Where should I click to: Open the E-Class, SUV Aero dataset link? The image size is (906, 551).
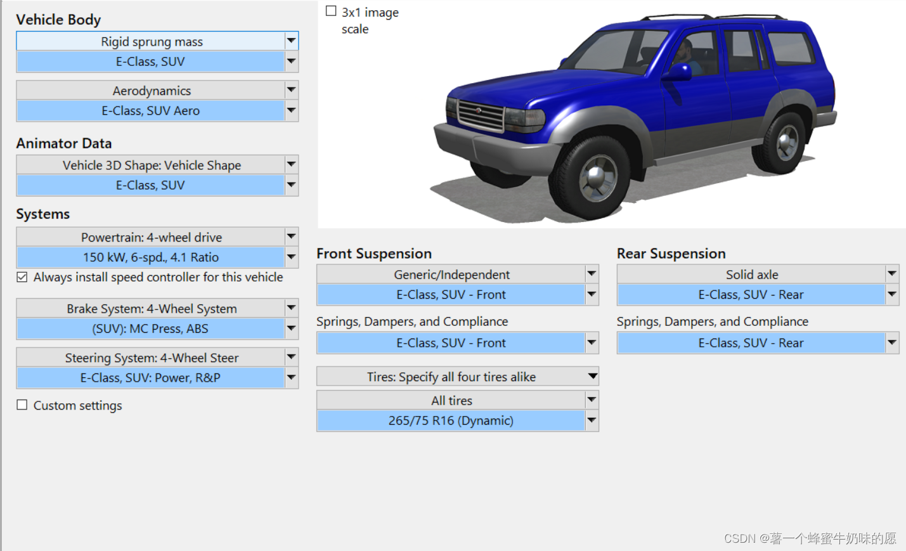pos(151,110)
